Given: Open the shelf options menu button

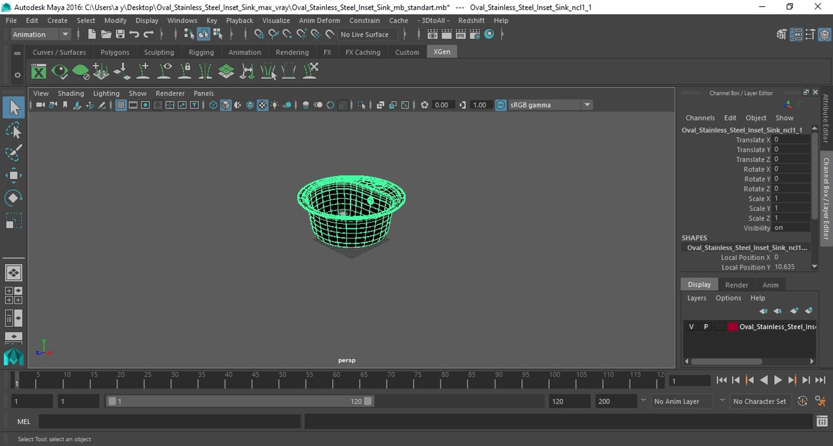Looking at the screenshot, I should tap(17, 75).
